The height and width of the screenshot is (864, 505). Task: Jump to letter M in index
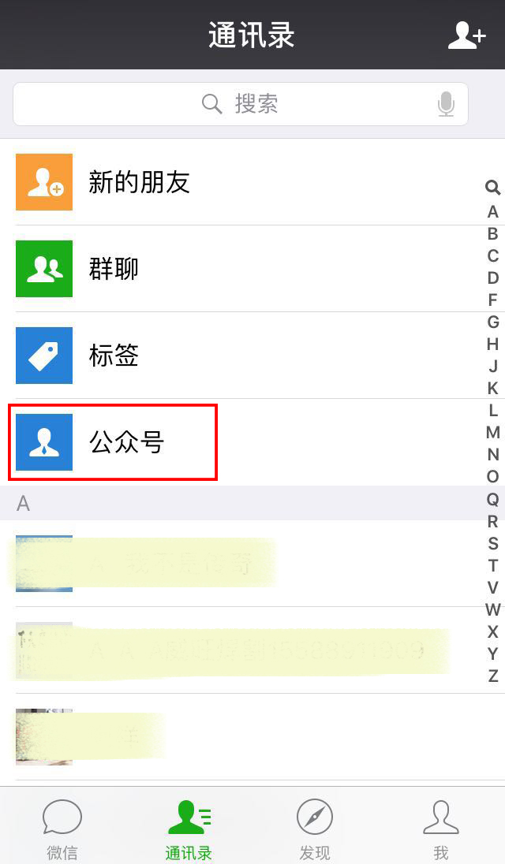coord(493,433)
